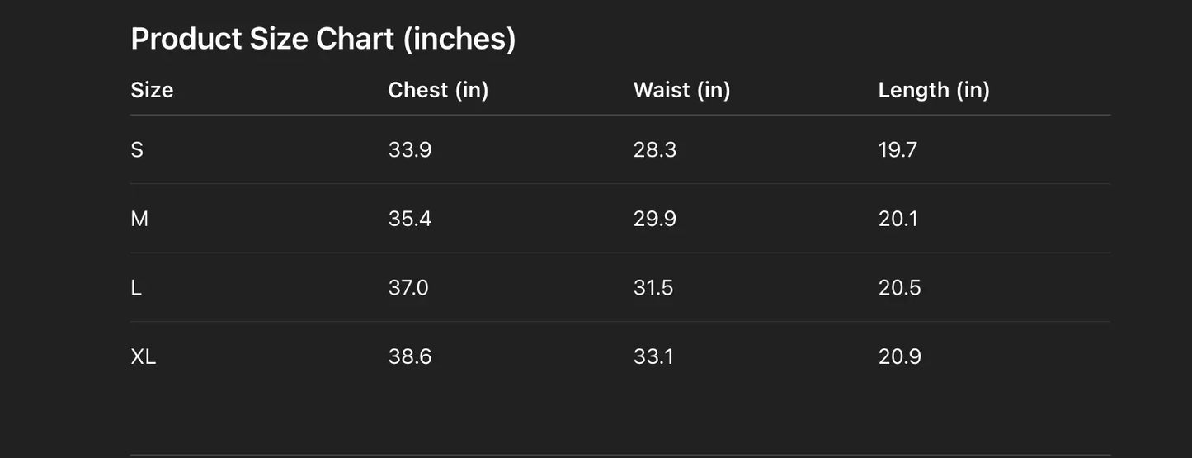
Task: Select length value 20.5 for size L
Action: tap(900, 288)
